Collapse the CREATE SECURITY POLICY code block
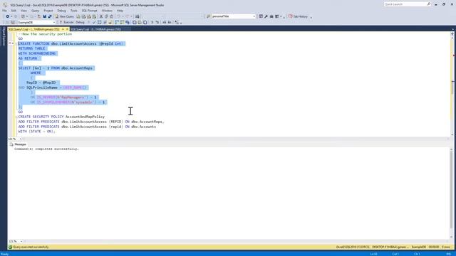 pyautogui.click(x=16, y=117)
